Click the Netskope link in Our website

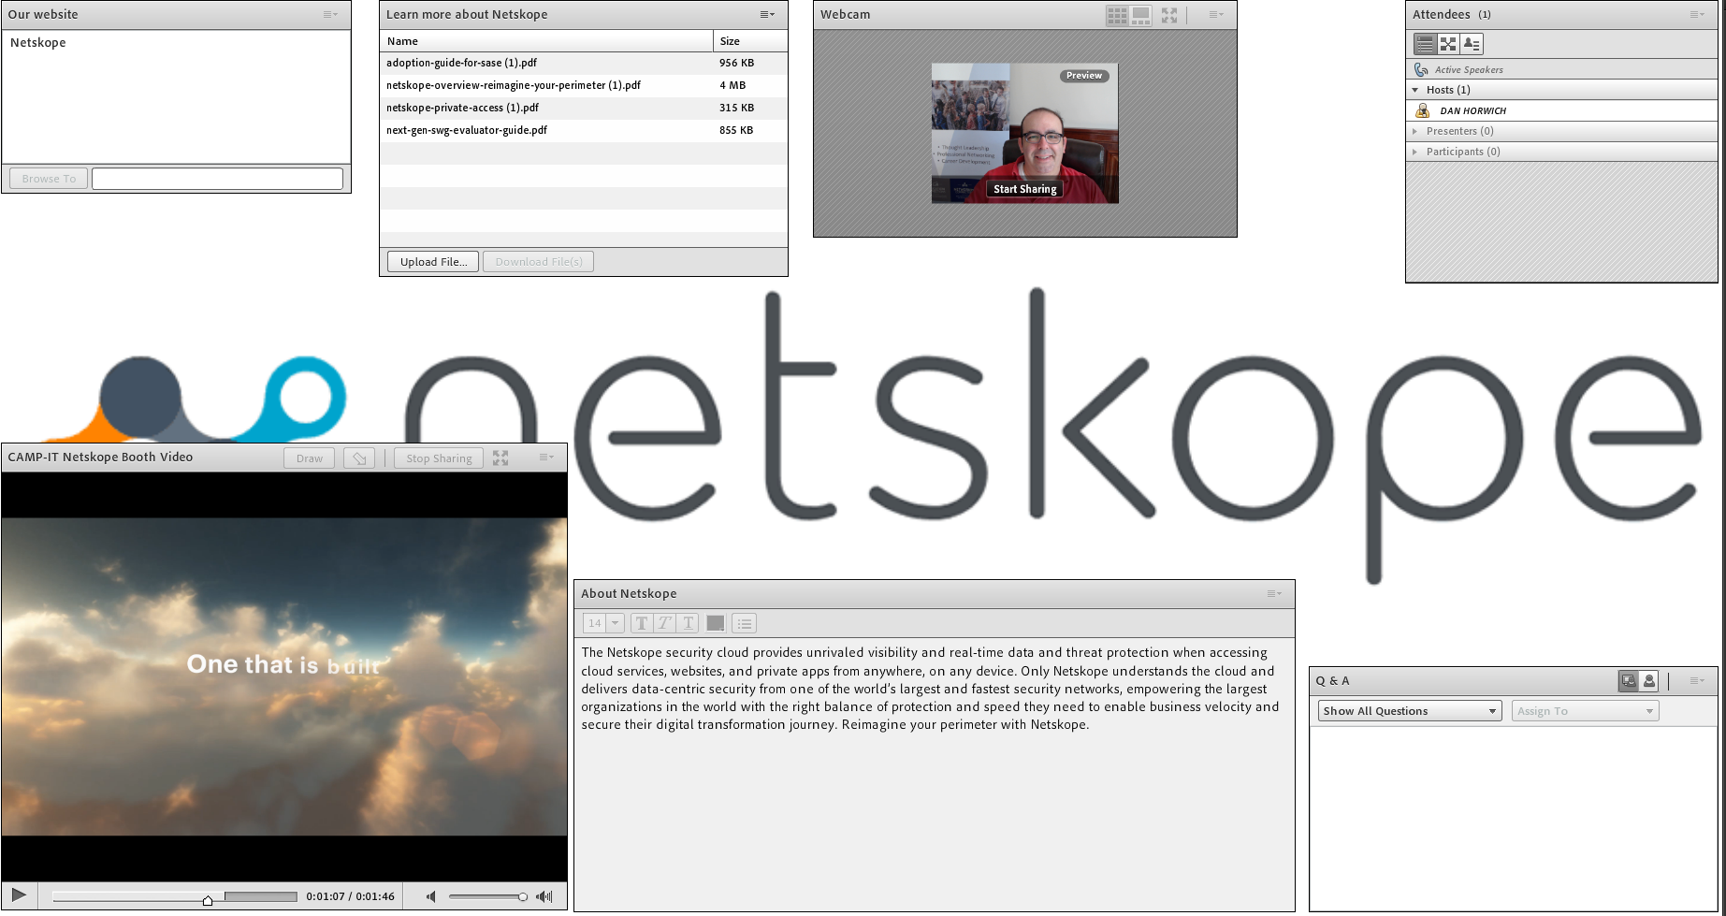[38, 43]
